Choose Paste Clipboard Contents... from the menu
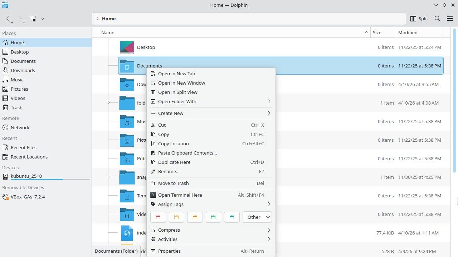 click(211, 153)
